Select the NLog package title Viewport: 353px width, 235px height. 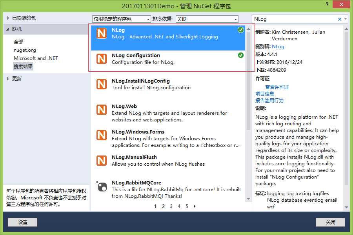point(118,30)
